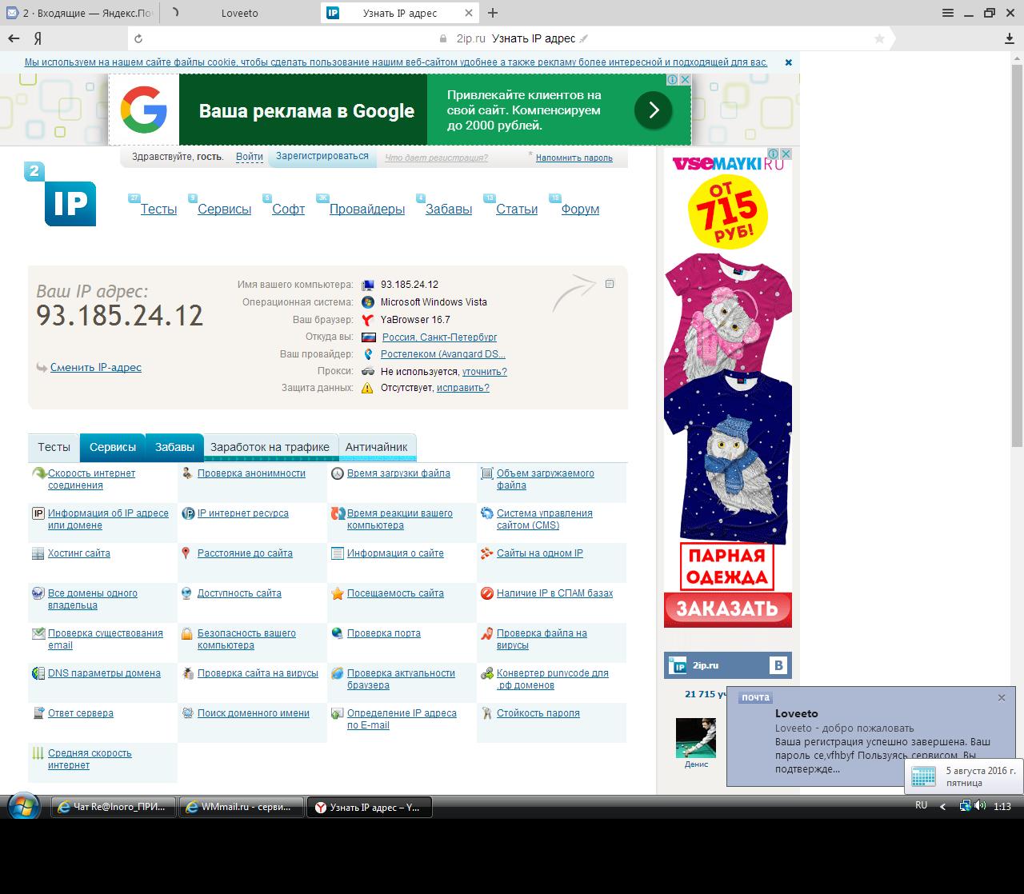Click уточнить? proxy link
Viewport: 1024px width, 894px height.
point(484,372)
